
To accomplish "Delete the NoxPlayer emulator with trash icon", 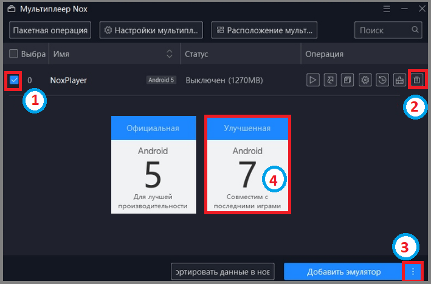I will [x=417, y=80].
